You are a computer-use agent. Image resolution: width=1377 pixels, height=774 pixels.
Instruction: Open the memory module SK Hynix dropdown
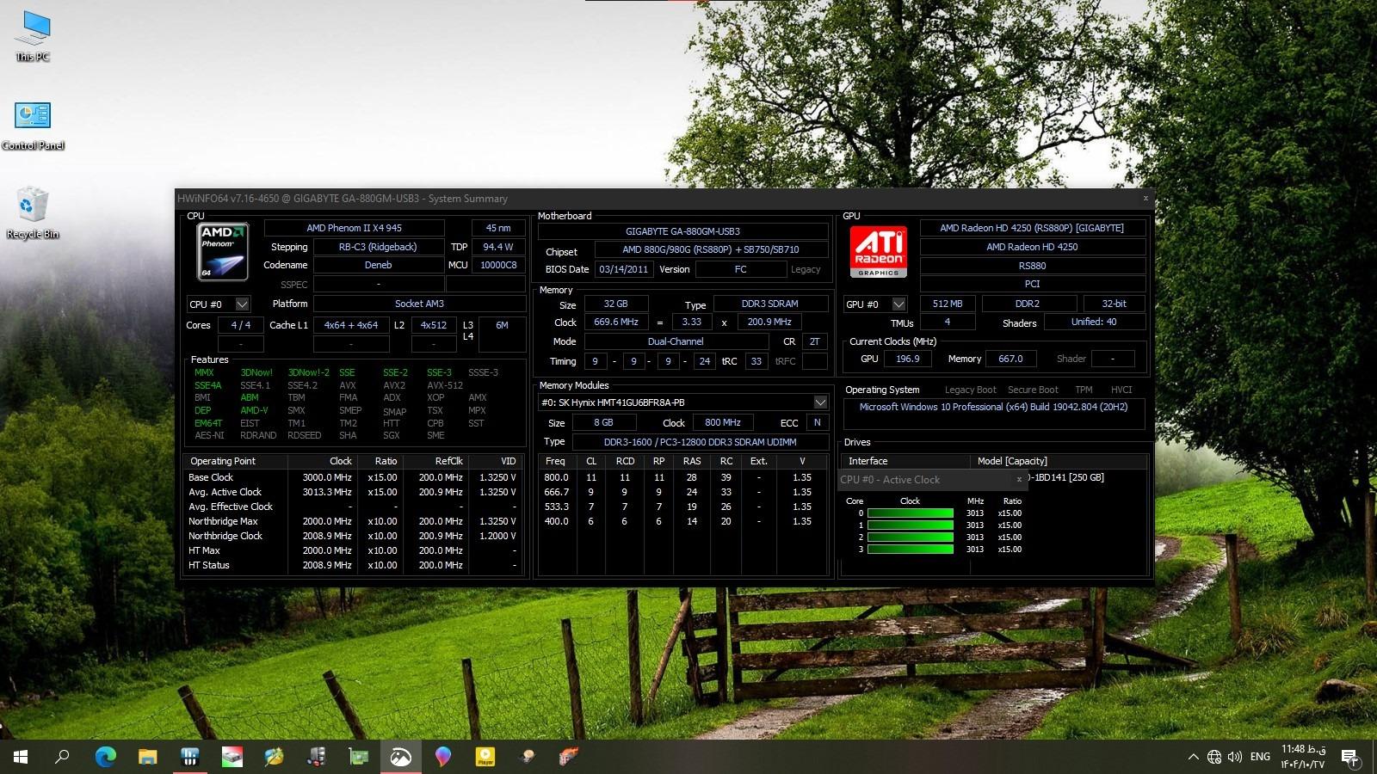pyautogui.click(x=819, y=402)
